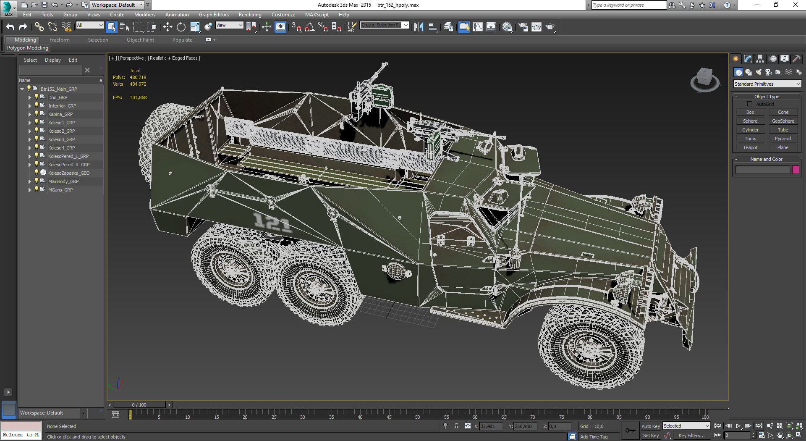Screen dimensions: 806x441
Task: Open the Modifiers menu
Action: coord(144,15)
